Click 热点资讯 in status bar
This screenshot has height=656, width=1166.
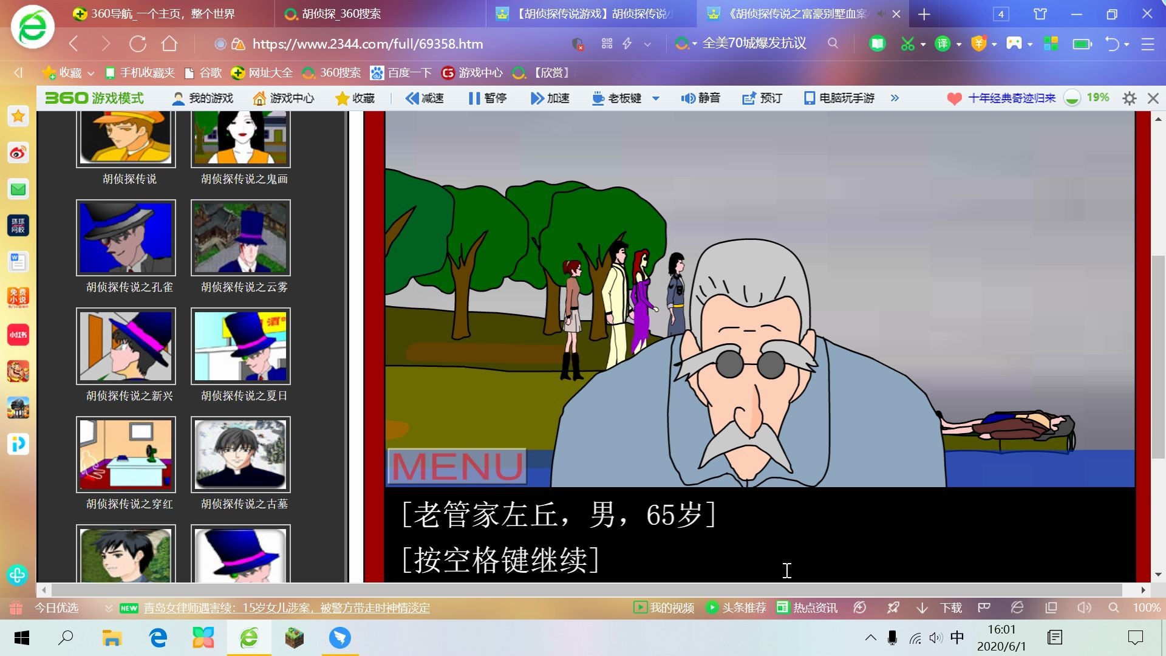807,607
